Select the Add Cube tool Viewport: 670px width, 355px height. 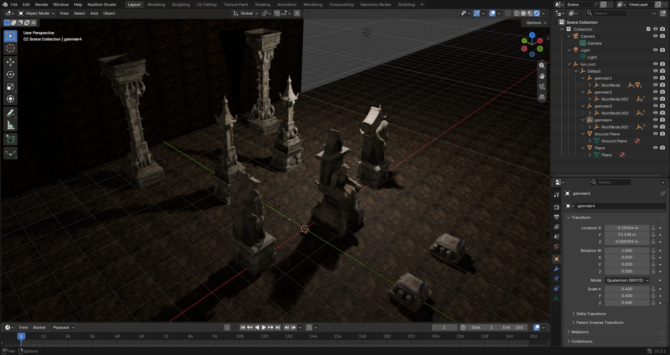pos(10,139)
